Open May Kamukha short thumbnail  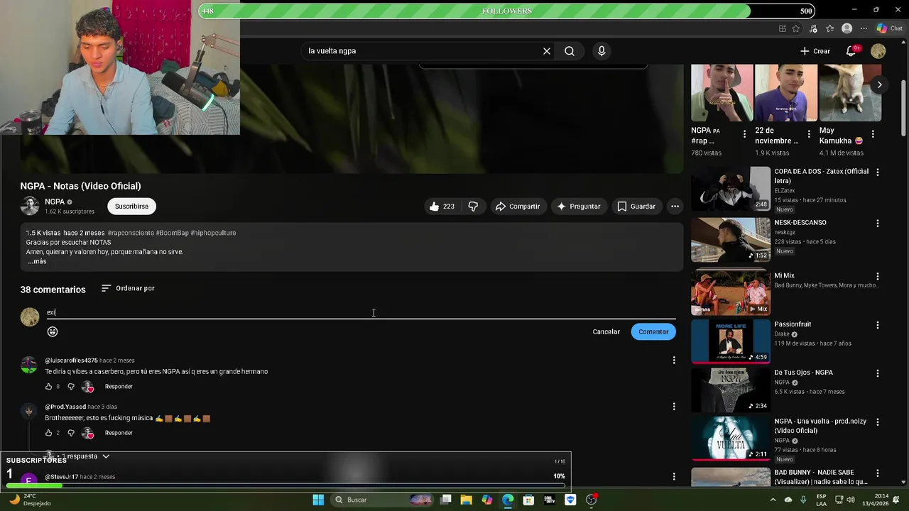pyautogui.click(x=850, y=93)
